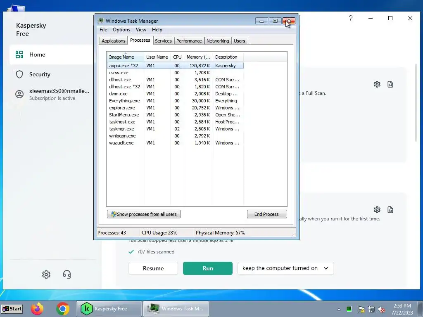
Task: Select Everything.exe process
Action: [x=175, y=101]
